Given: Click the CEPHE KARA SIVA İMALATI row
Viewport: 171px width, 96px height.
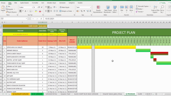Looking at the screenshot, I should tap(22, 47).
